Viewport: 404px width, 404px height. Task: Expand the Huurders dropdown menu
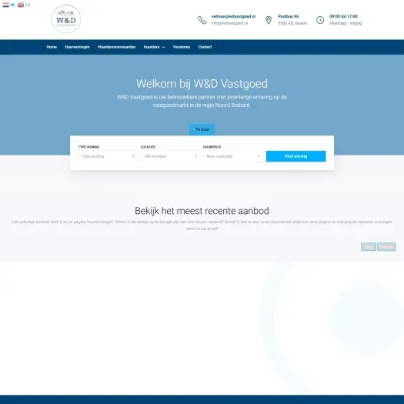click(x=154, y=47)
